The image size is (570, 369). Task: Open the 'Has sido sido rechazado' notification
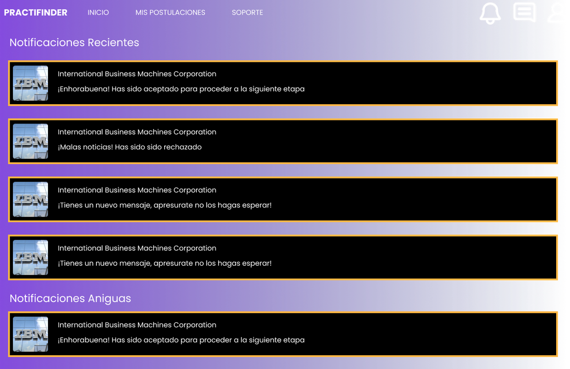[x=283, y=141]
